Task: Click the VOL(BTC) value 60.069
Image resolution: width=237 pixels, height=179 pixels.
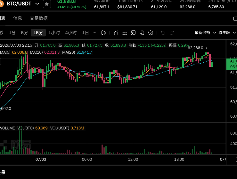Action: coord(41,128)
